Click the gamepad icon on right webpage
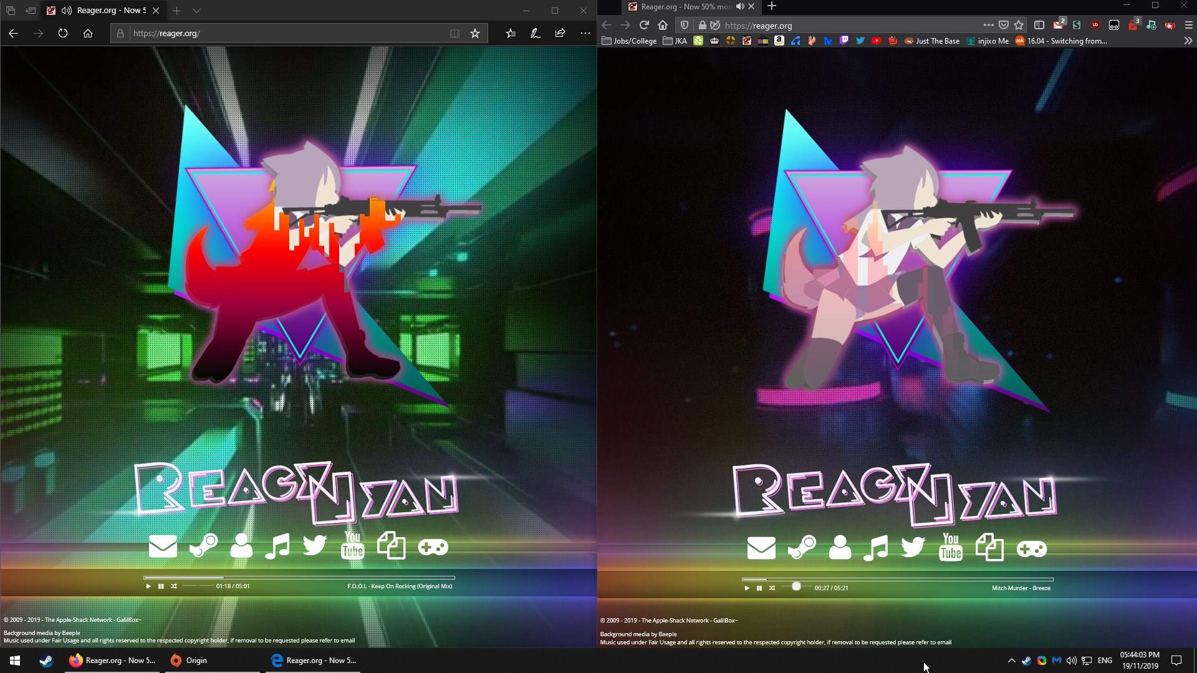1197x673 pixels. tap(1031, 549)
